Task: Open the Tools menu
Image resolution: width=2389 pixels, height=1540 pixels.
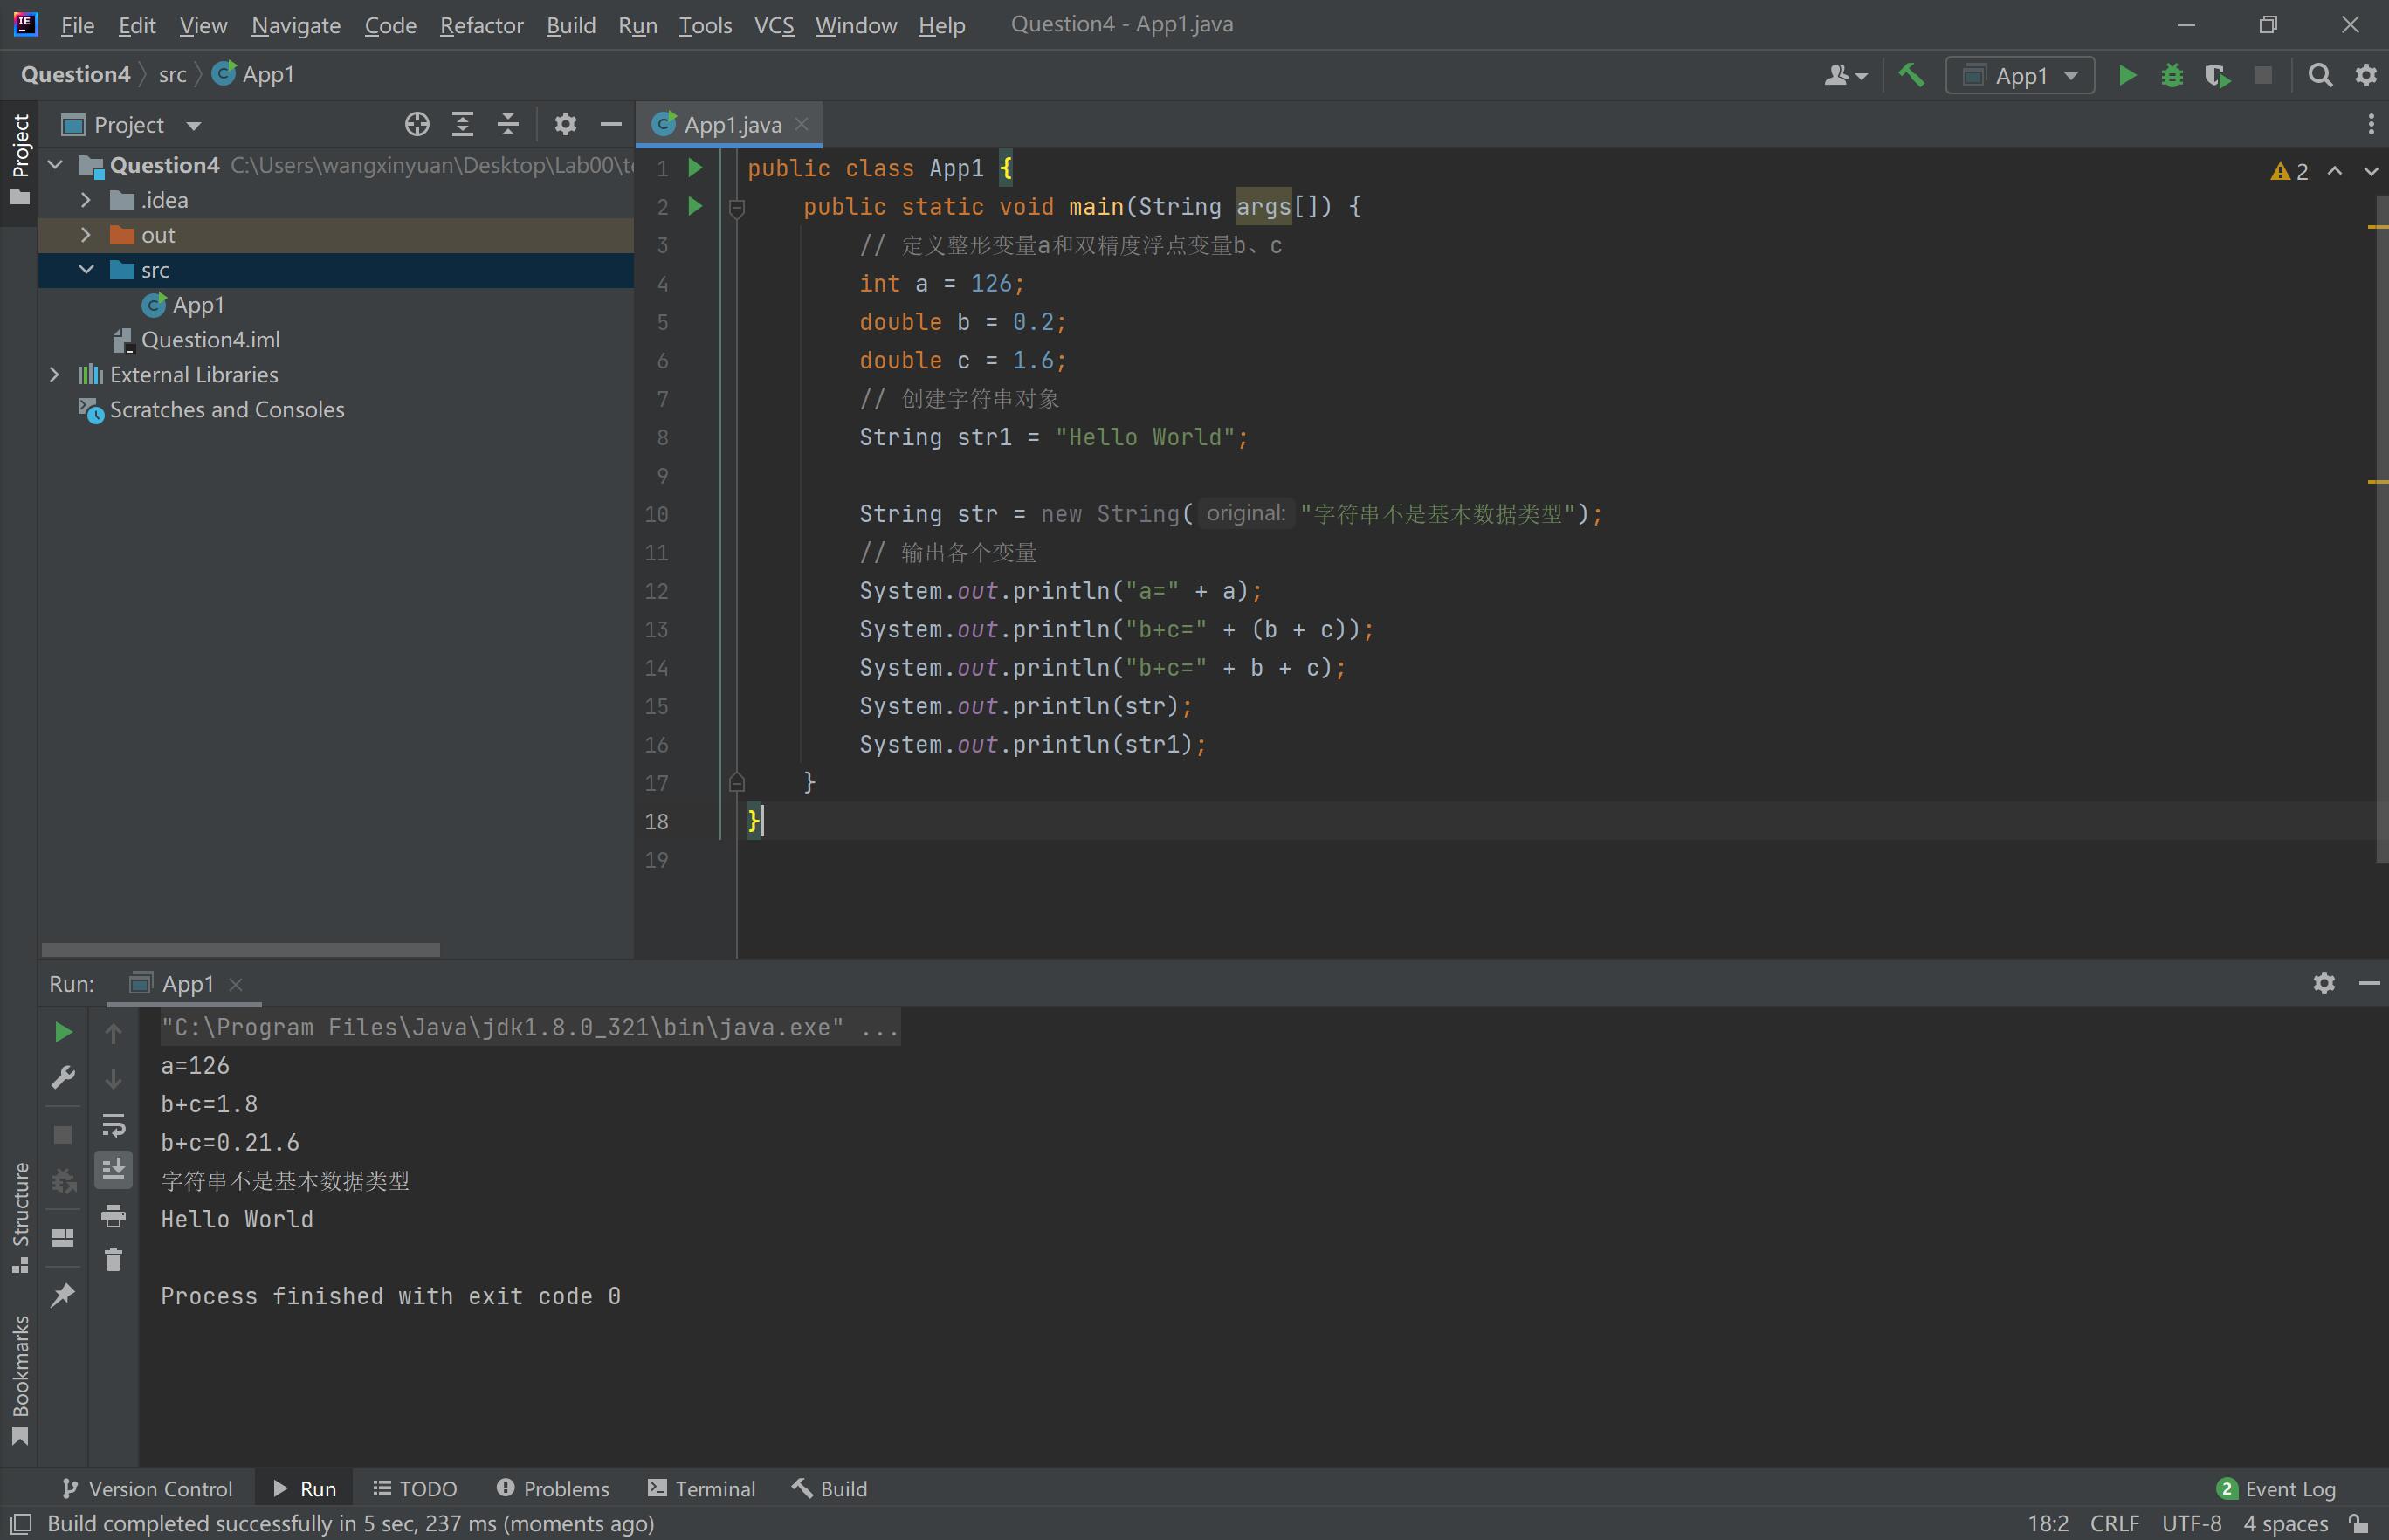Action: pyautogui.click(x=705, y=25)
